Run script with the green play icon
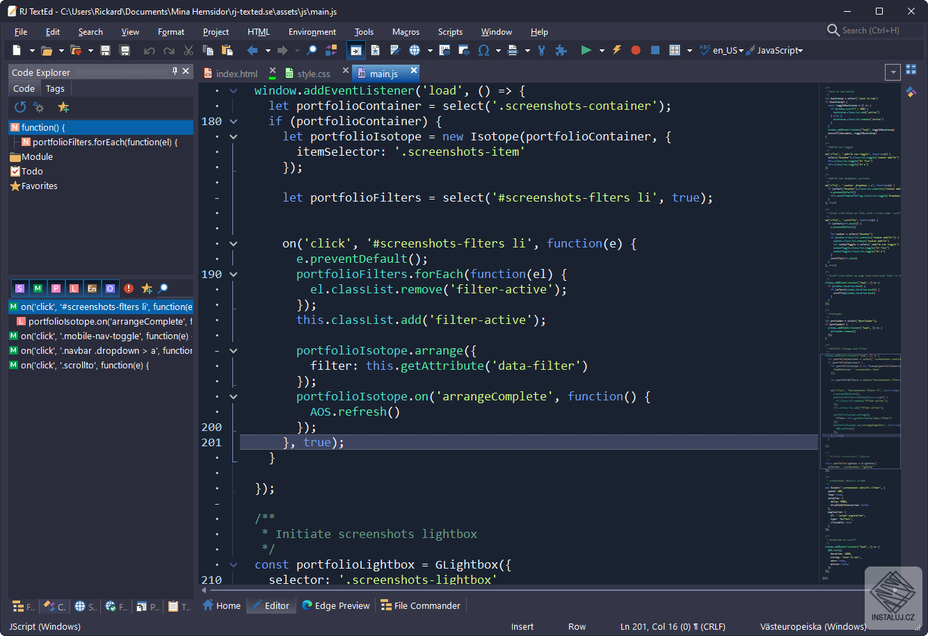Screen dimensions: 928x636 [x=586, y=51]
